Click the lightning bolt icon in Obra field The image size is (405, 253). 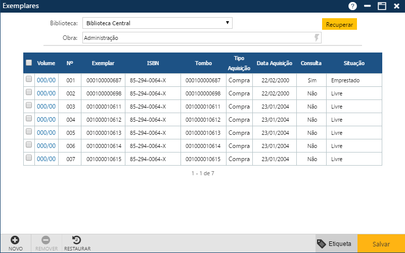(x=317, y=38)
